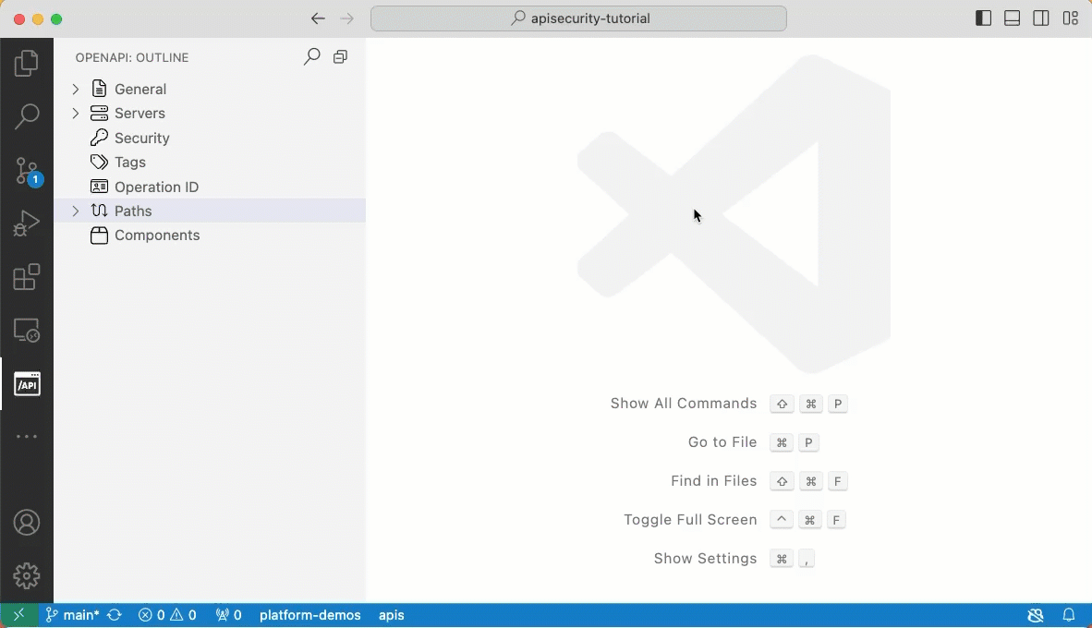This screenshot has height=628, width=1092.
Task: Click the Tags label icon
Action: point(99,162)
